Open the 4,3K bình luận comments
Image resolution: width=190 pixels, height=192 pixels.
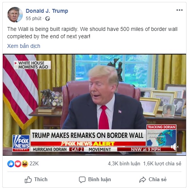124,164
